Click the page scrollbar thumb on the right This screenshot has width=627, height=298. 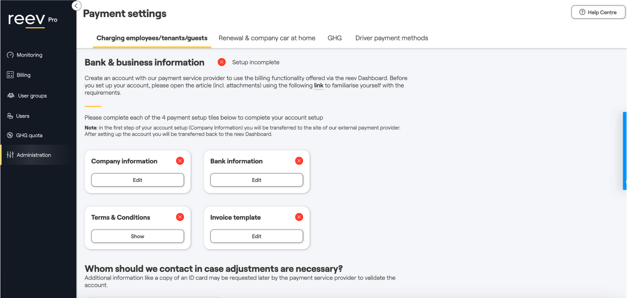pyautogui.click(x=625, y=151)
